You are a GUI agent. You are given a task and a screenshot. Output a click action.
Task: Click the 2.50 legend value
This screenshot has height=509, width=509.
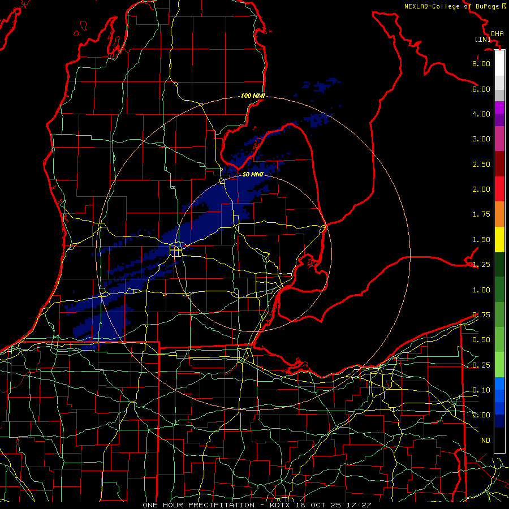click(x=481, y=164)
